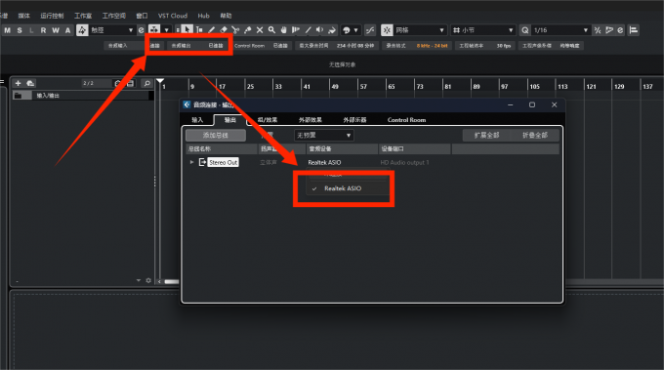Toggle the W write automation button
The image size is (664, 370).
56,30
